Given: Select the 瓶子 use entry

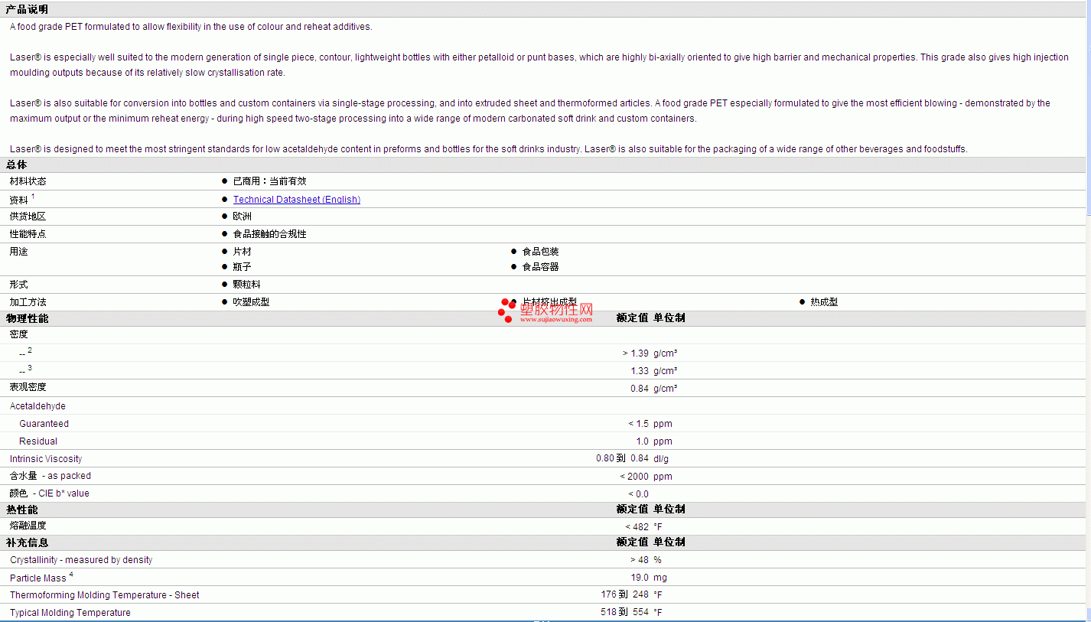Looking at the screenshot, I should click(x=242, y=267).
